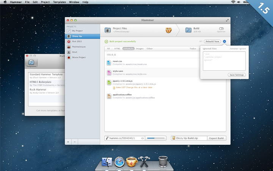Switch to the All filter tab
This screenshot has height=171, width=273.
coord(108,49)
